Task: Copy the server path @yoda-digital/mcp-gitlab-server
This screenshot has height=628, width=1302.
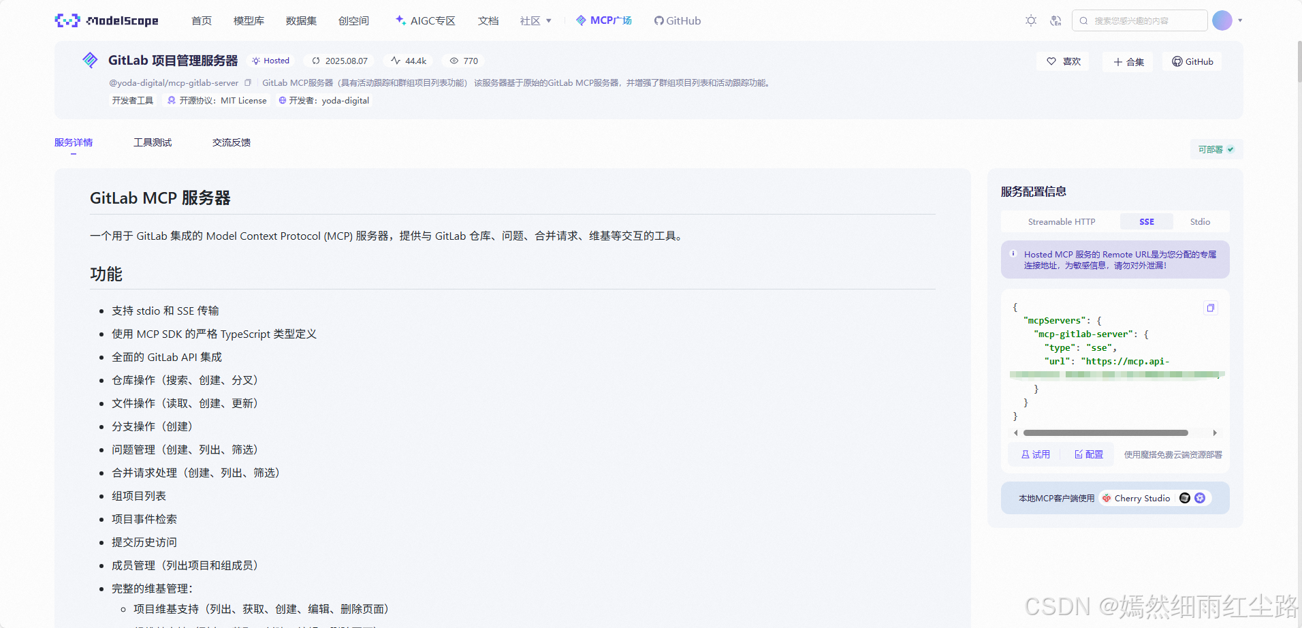Action: click(248, 82)
